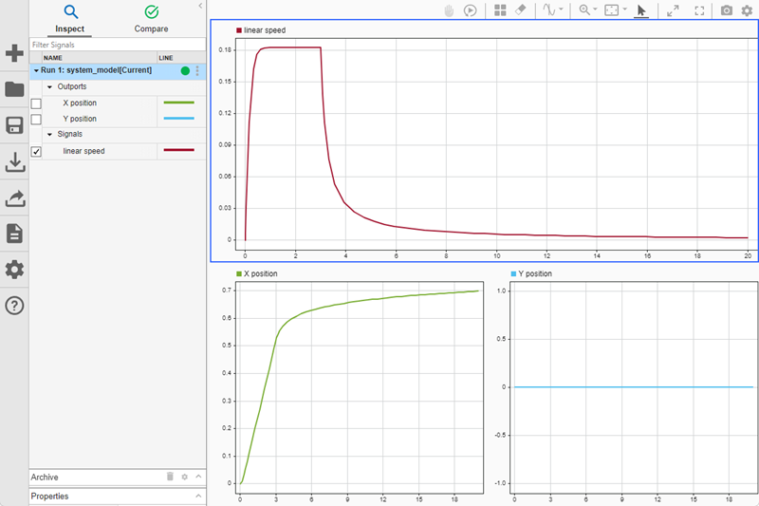Click the linear speed red line swatch
Image resolution: width=759 pixels, height=506 pixels.
pos(178,151)
